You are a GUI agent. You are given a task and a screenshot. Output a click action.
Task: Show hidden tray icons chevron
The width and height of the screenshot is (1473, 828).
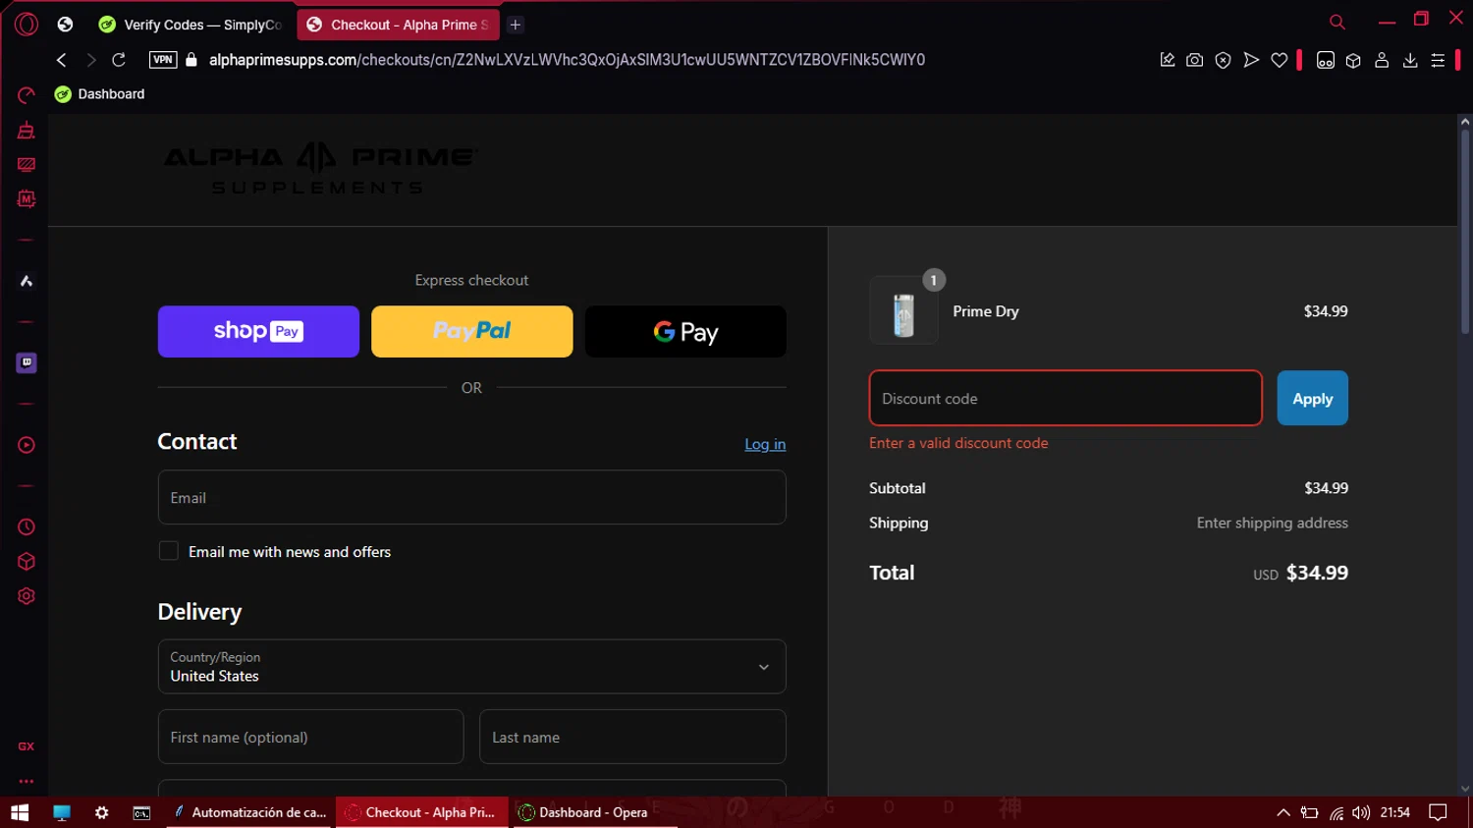click(x=1282, y=812)
